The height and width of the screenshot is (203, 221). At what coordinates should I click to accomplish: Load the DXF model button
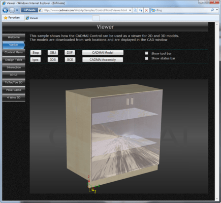(x=70, y=53)
